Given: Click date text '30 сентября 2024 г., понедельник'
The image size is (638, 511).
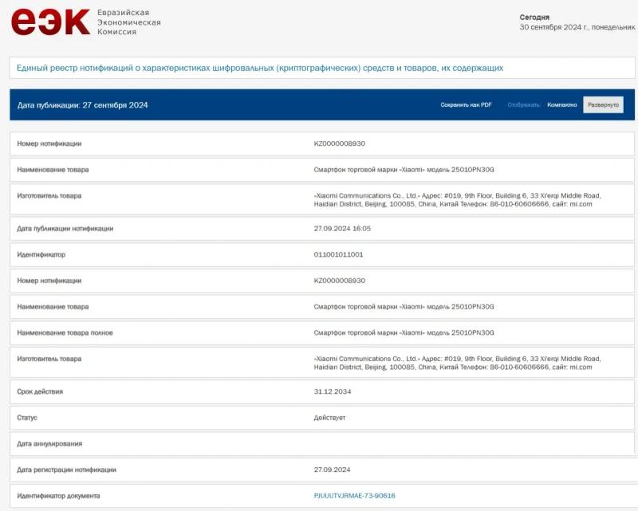Looking at the screenshot, I should (x=577, y=27).
